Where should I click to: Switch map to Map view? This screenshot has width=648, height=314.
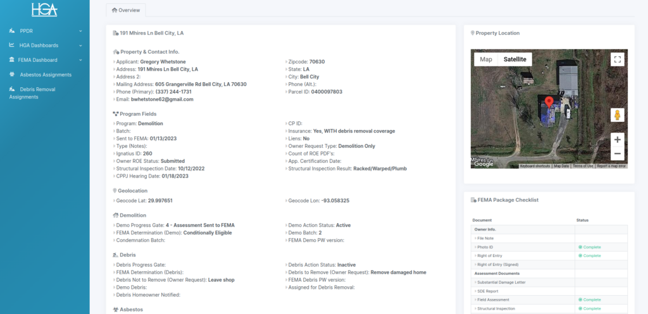coord(486,59)
